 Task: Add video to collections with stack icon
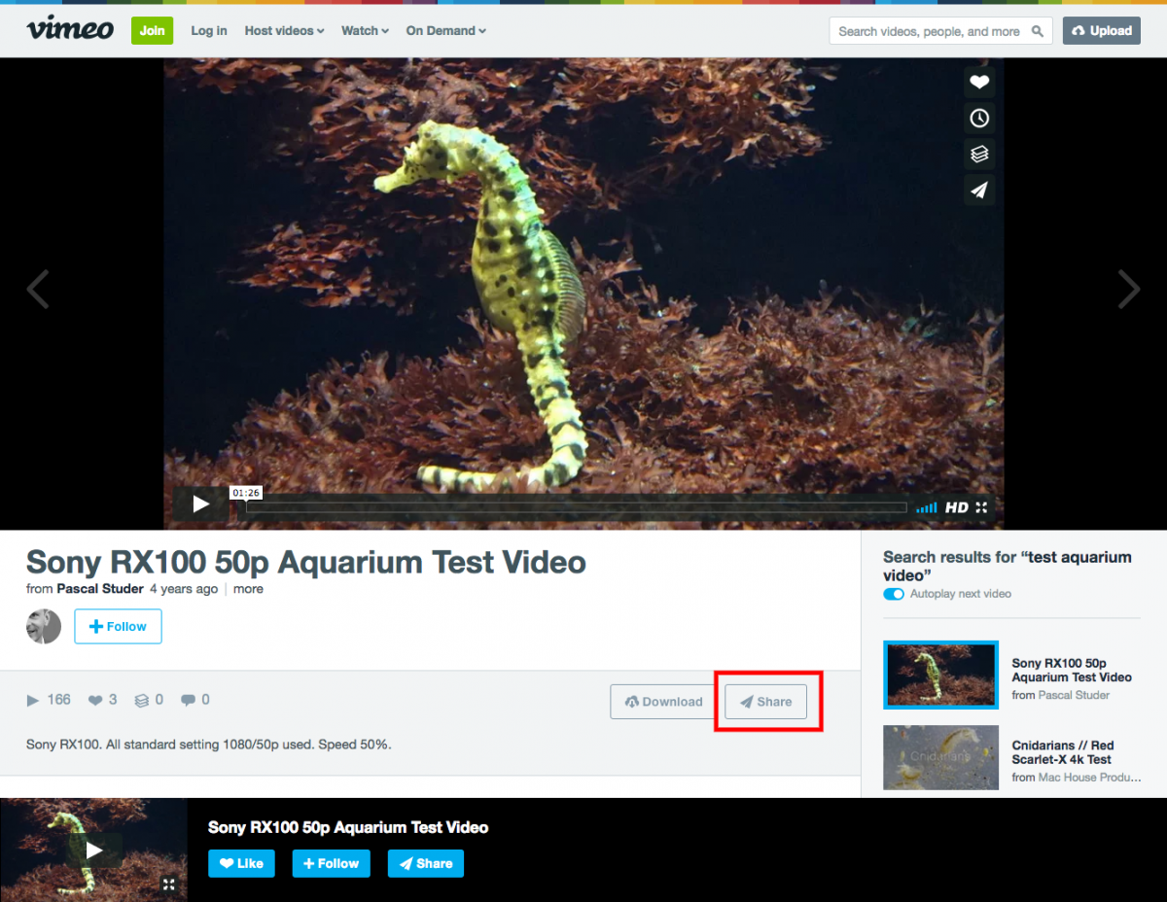pyautogui.click(x=979, y=154)
